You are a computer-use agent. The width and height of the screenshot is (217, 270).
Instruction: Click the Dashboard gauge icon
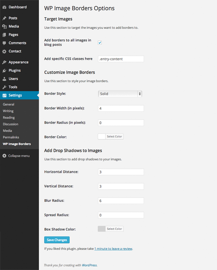pos(4,7)
